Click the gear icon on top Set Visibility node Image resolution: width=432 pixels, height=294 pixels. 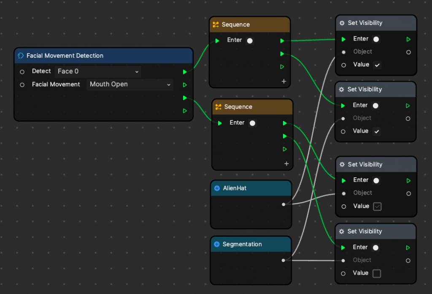342,23
